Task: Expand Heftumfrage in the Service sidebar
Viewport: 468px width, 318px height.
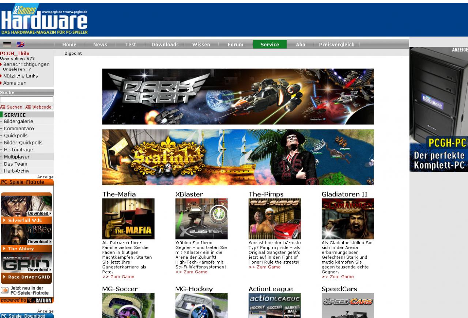Action: (x=18, y=149)
